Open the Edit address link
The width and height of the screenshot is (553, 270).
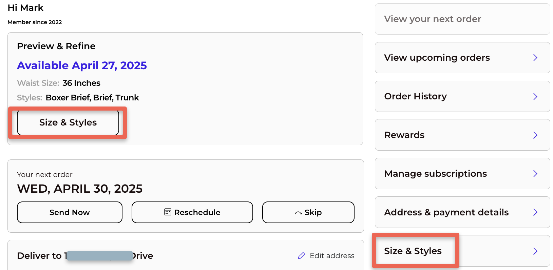[326, 256]
